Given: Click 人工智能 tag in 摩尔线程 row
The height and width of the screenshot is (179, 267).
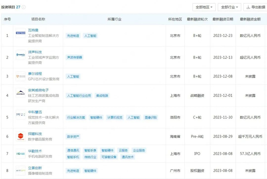Looking at the screenshot, I should click(73, 77).
